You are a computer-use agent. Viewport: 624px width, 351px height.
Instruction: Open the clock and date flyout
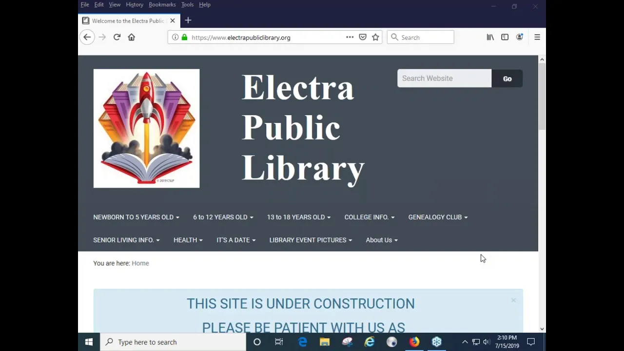pyautogui.click(x=507, y=342)
